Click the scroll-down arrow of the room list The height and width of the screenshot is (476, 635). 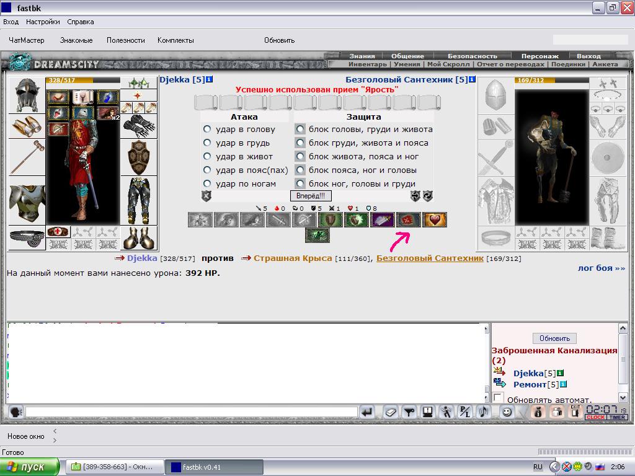[623, 397]
